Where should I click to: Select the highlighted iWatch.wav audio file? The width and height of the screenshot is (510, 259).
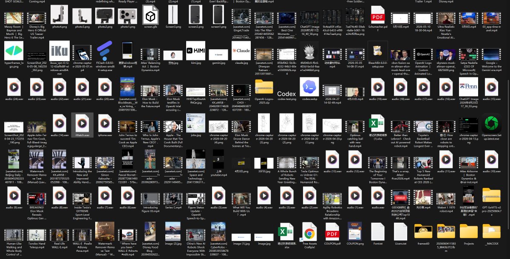[x=82, y=123]
